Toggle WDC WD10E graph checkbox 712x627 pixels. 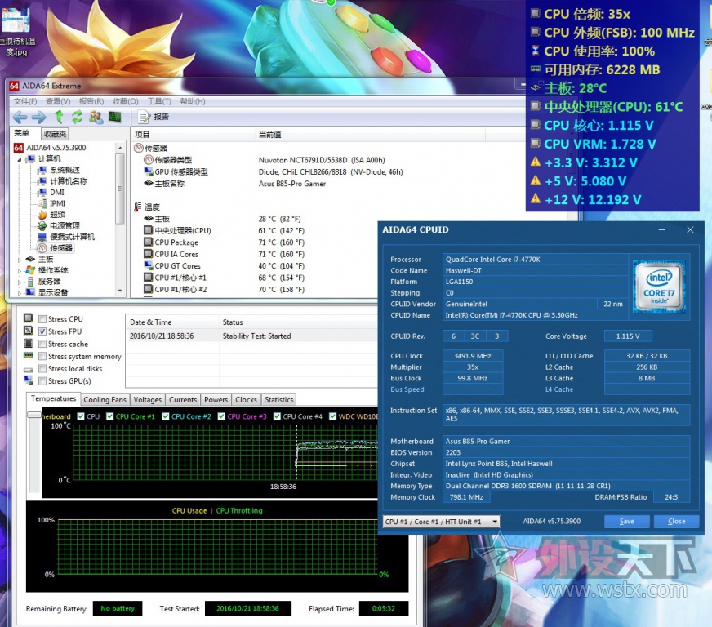pyautogui.click(x=333, y=416)
